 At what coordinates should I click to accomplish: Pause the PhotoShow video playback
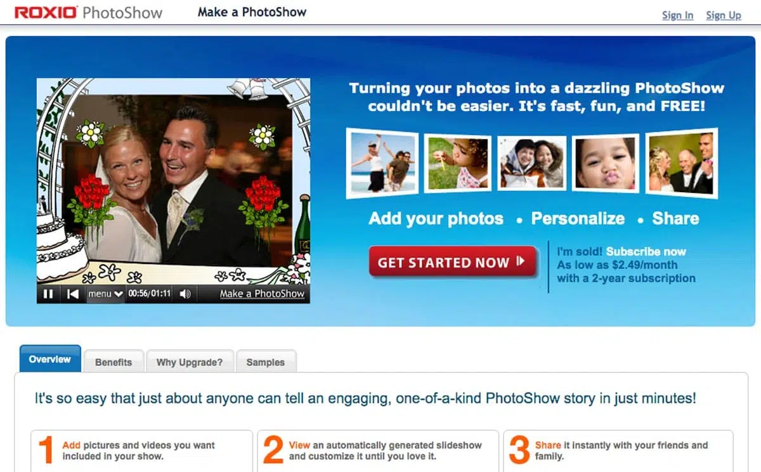point(48,294)
